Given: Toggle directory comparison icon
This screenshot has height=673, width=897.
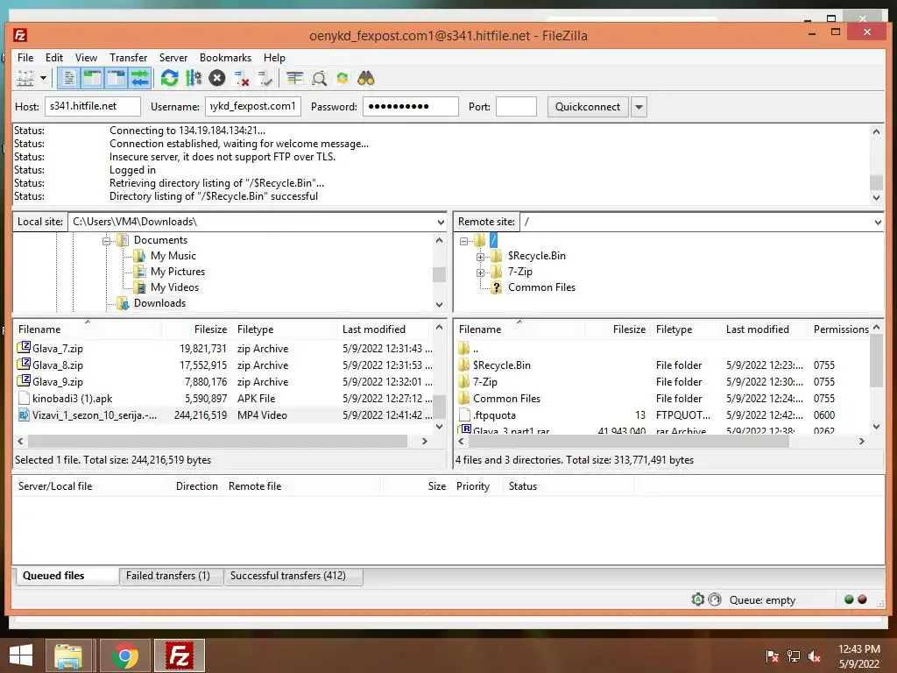Looking at the screenshot, I should [319, 78].
